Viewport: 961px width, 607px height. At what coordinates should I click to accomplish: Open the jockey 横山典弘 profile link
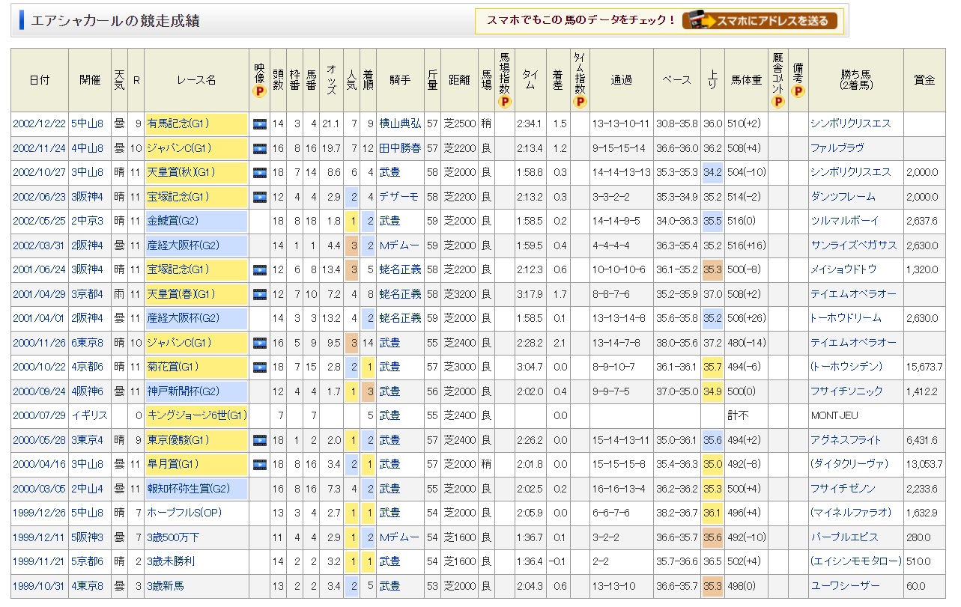tap(400, 123)
